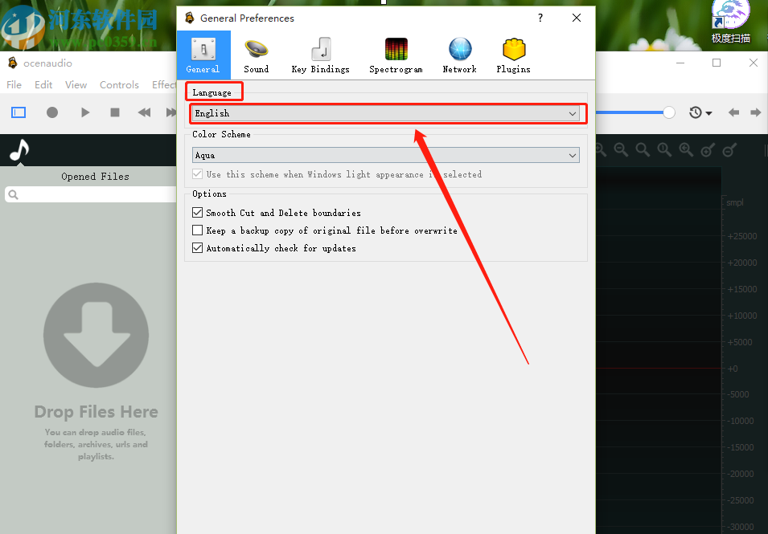Image resolution: width=768 pixels, height=534 pixels.
Task: Open the Controls menu in ocenaudio
Action: coord(119,84)
